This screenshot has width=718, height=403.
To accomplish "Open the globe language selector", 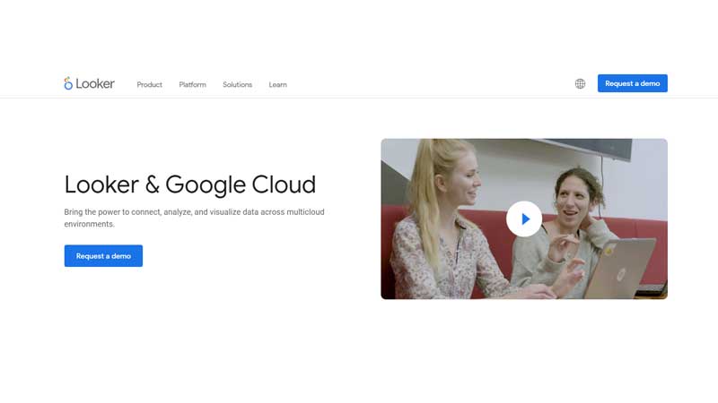I will click(x=580, y=83).
